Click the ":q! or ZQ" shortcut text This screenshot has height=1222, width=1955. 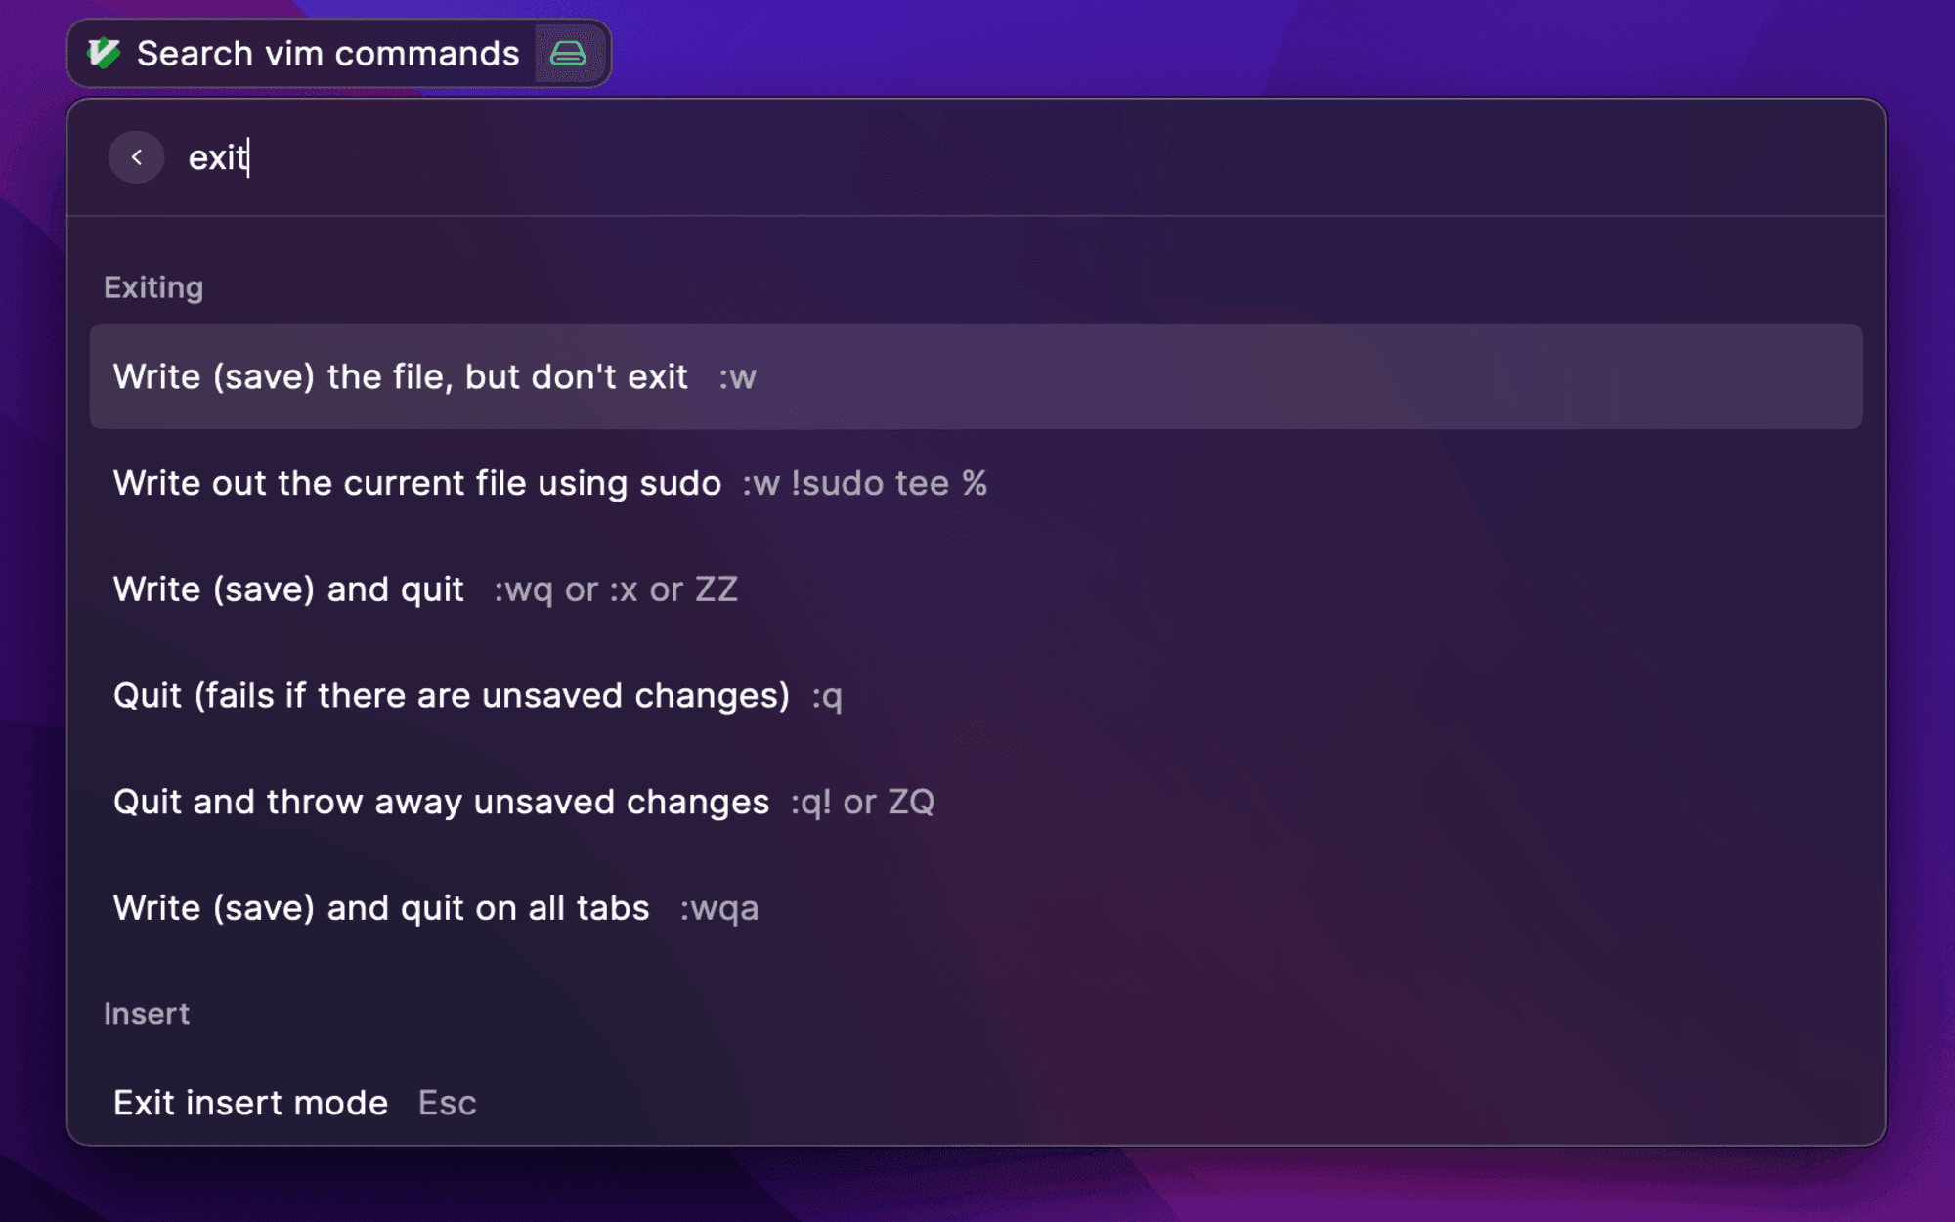[x=862, y=802]
